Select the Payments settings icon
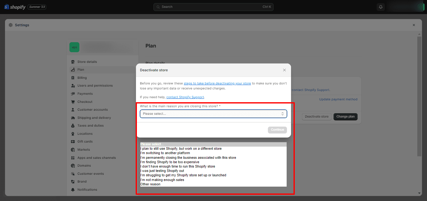The image size is (427, 201). [73, 93]
